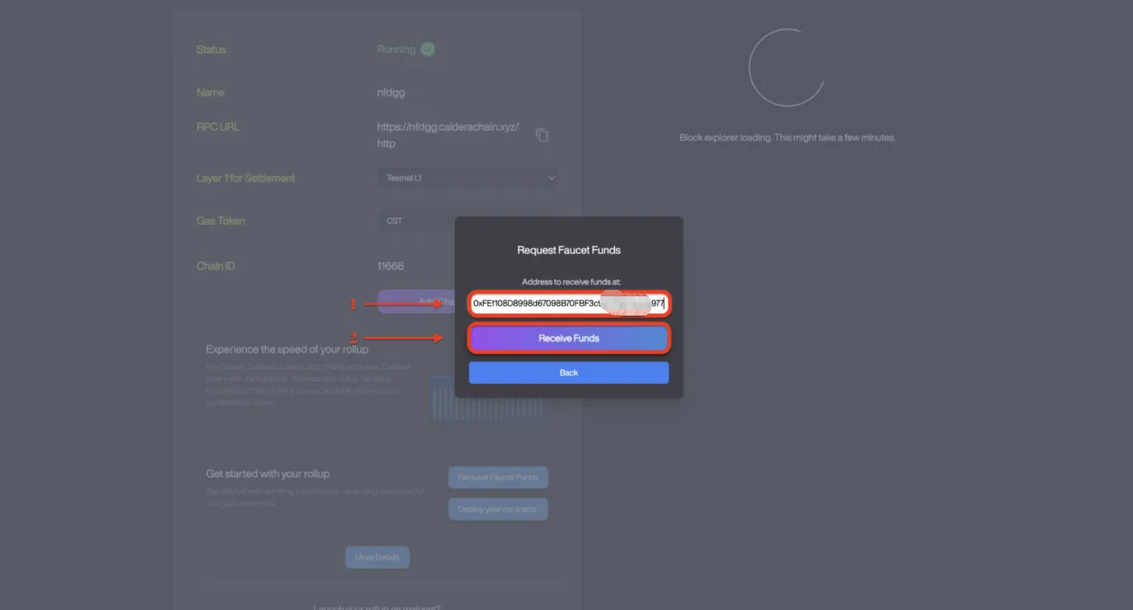Click the Gas Token label
The width and height of the screenshot is (1133, 610).
point(221,221)
